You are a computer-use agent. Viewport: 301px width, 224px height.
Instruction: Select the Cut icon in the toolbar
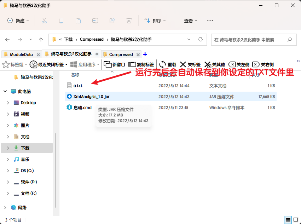(44, 21)
